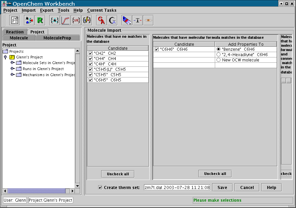Click the project tree scroll up arrow
296x208 pixels.
[78, 51]
